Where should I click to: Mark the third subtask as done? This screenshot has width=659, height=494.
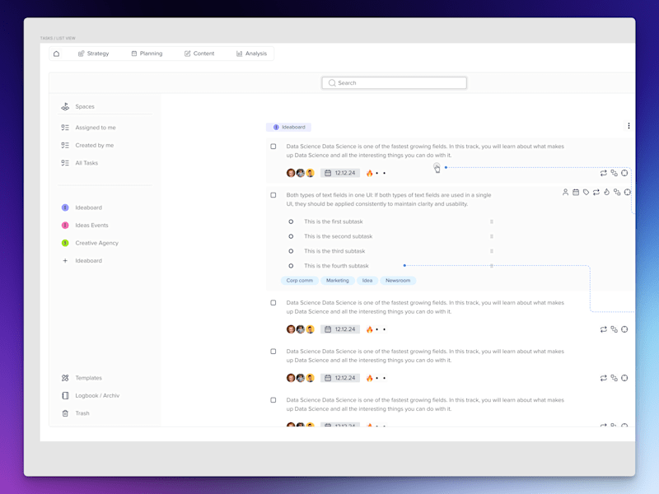[x=291, y=251]
